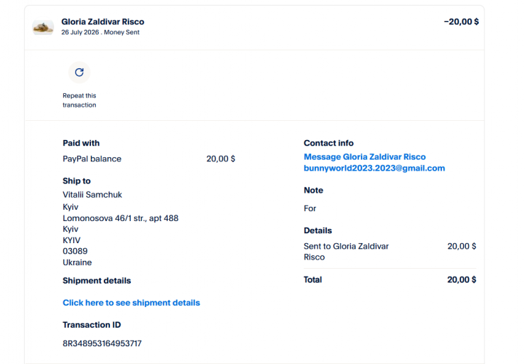Click the 03089 postal code text
The image size is (525, 364).
(75, 251)
